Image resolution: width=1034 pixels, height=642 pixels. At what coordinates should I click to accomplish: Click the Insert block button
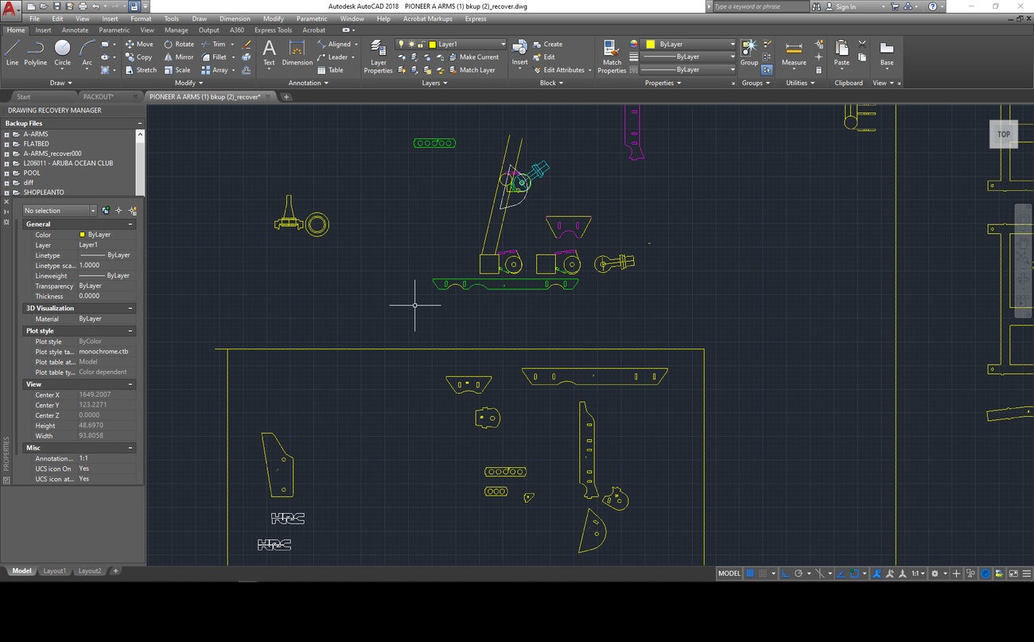pyautogui.click(x=519, y=53)
